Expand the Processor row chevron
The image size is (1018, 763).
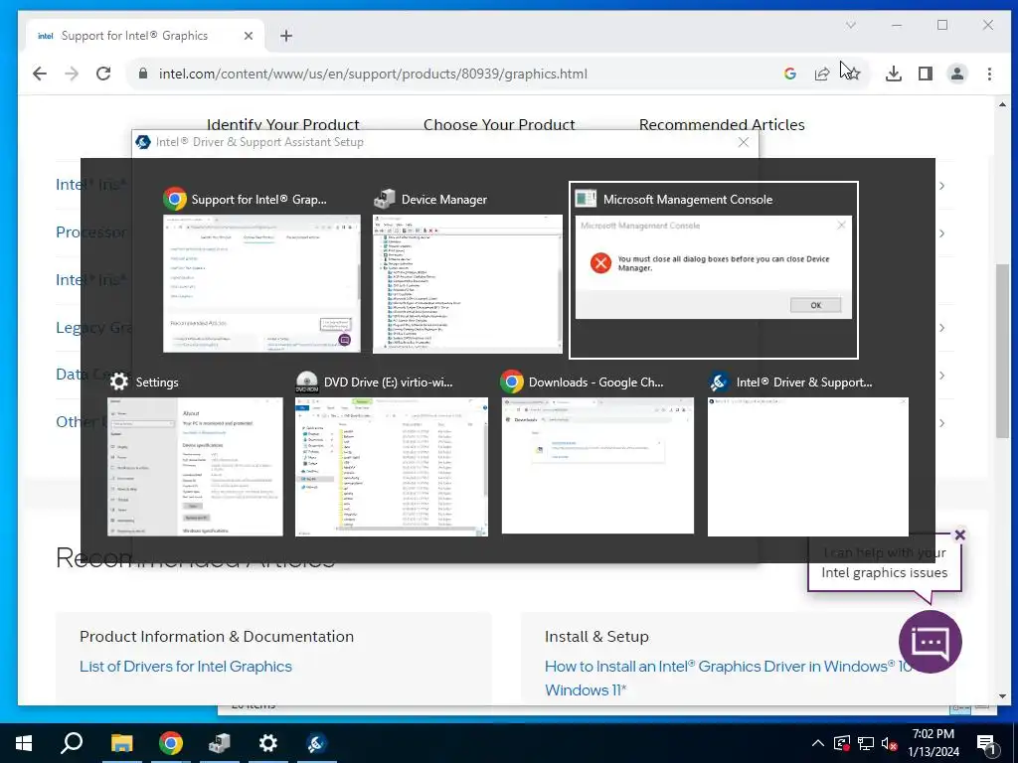click(941, 232)
